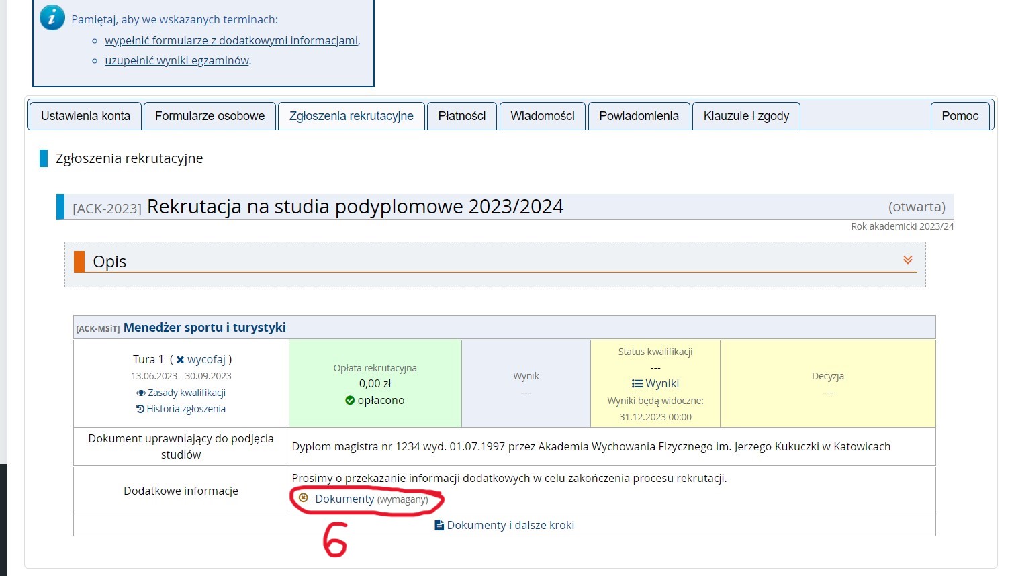Image resolution: width=1012 pixels, height=576 pixels.
Task: Follow the wypełnić formularze z dodatkowymi informacjami link
Action: click(x=231, y=40)
